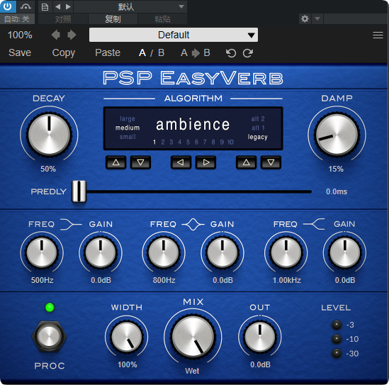Click the WIDTH knob
The image size is (389, 385).
[127, 337]
